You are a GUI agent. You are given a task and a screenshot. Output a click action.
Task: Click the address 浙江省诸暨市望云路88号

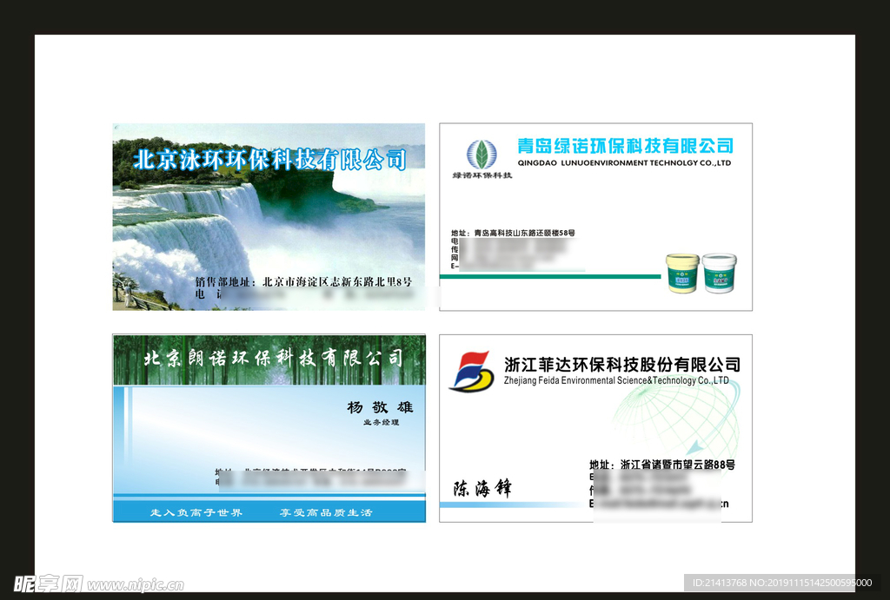pos(678,465)
